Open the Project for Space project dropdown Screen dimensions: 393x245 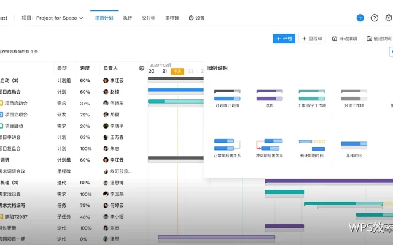pos(52,18)
